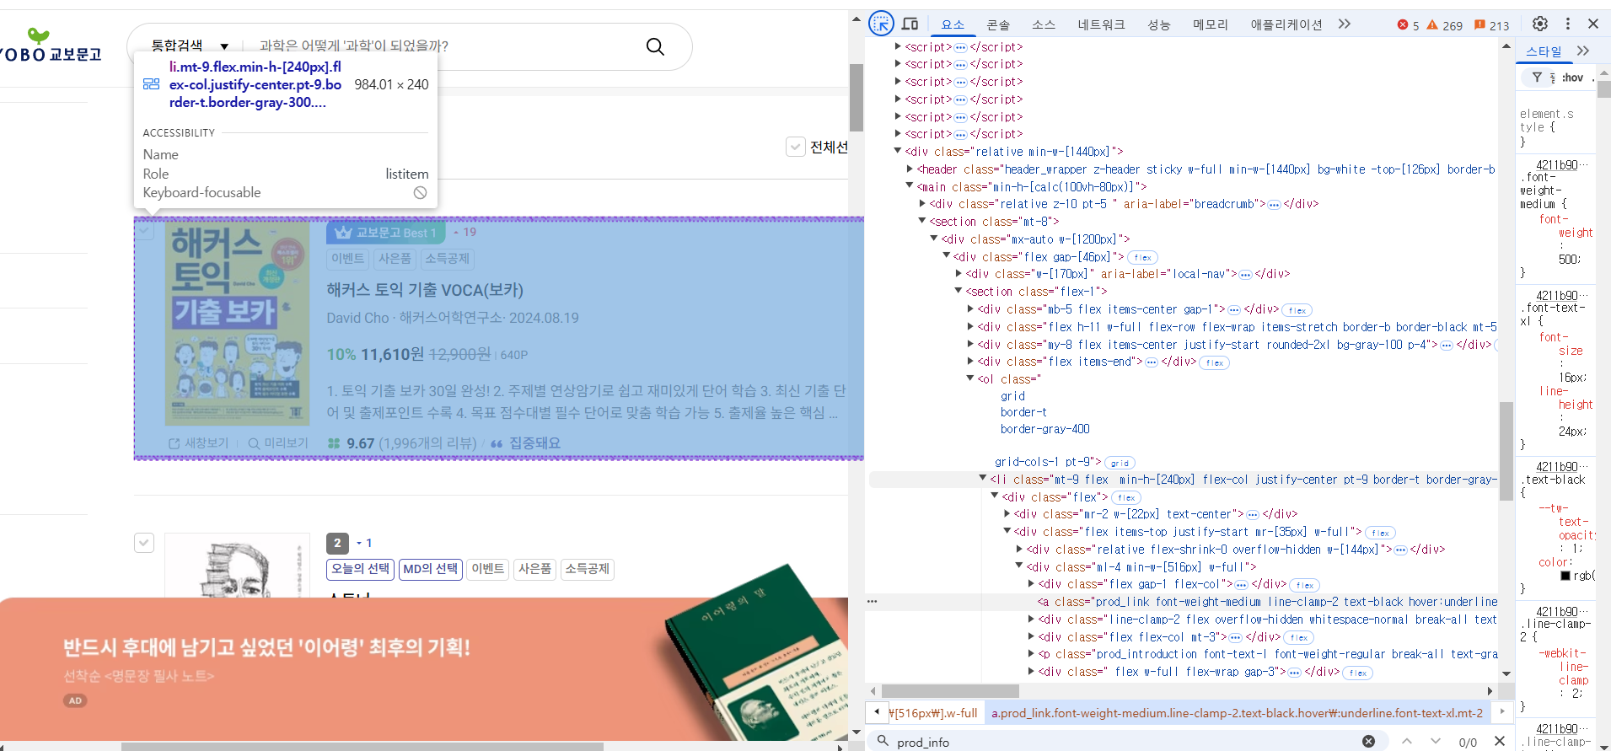Image resolution: width=1611 pixels, height=751 pixels.
Task: Collapse the li class="mt-9 flex" node
Action: point(983,480)
